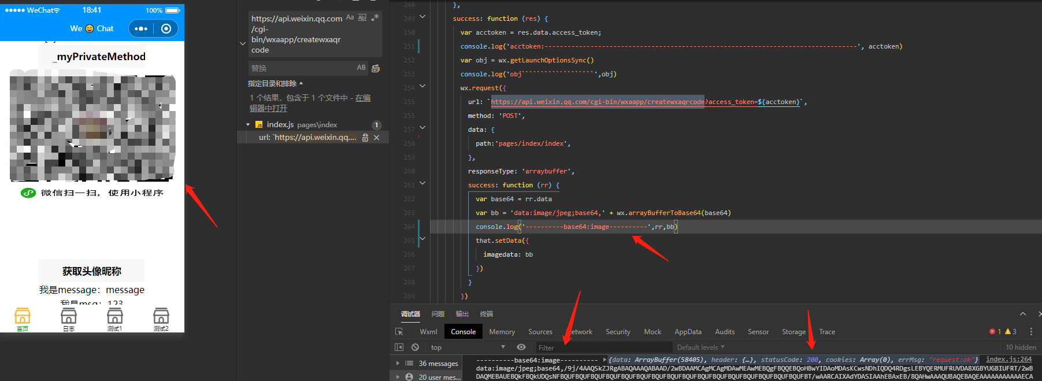Viewport: 1042px width, 381px height.
Task: Open the AppData devtools tab
Action: click(688, 332)
